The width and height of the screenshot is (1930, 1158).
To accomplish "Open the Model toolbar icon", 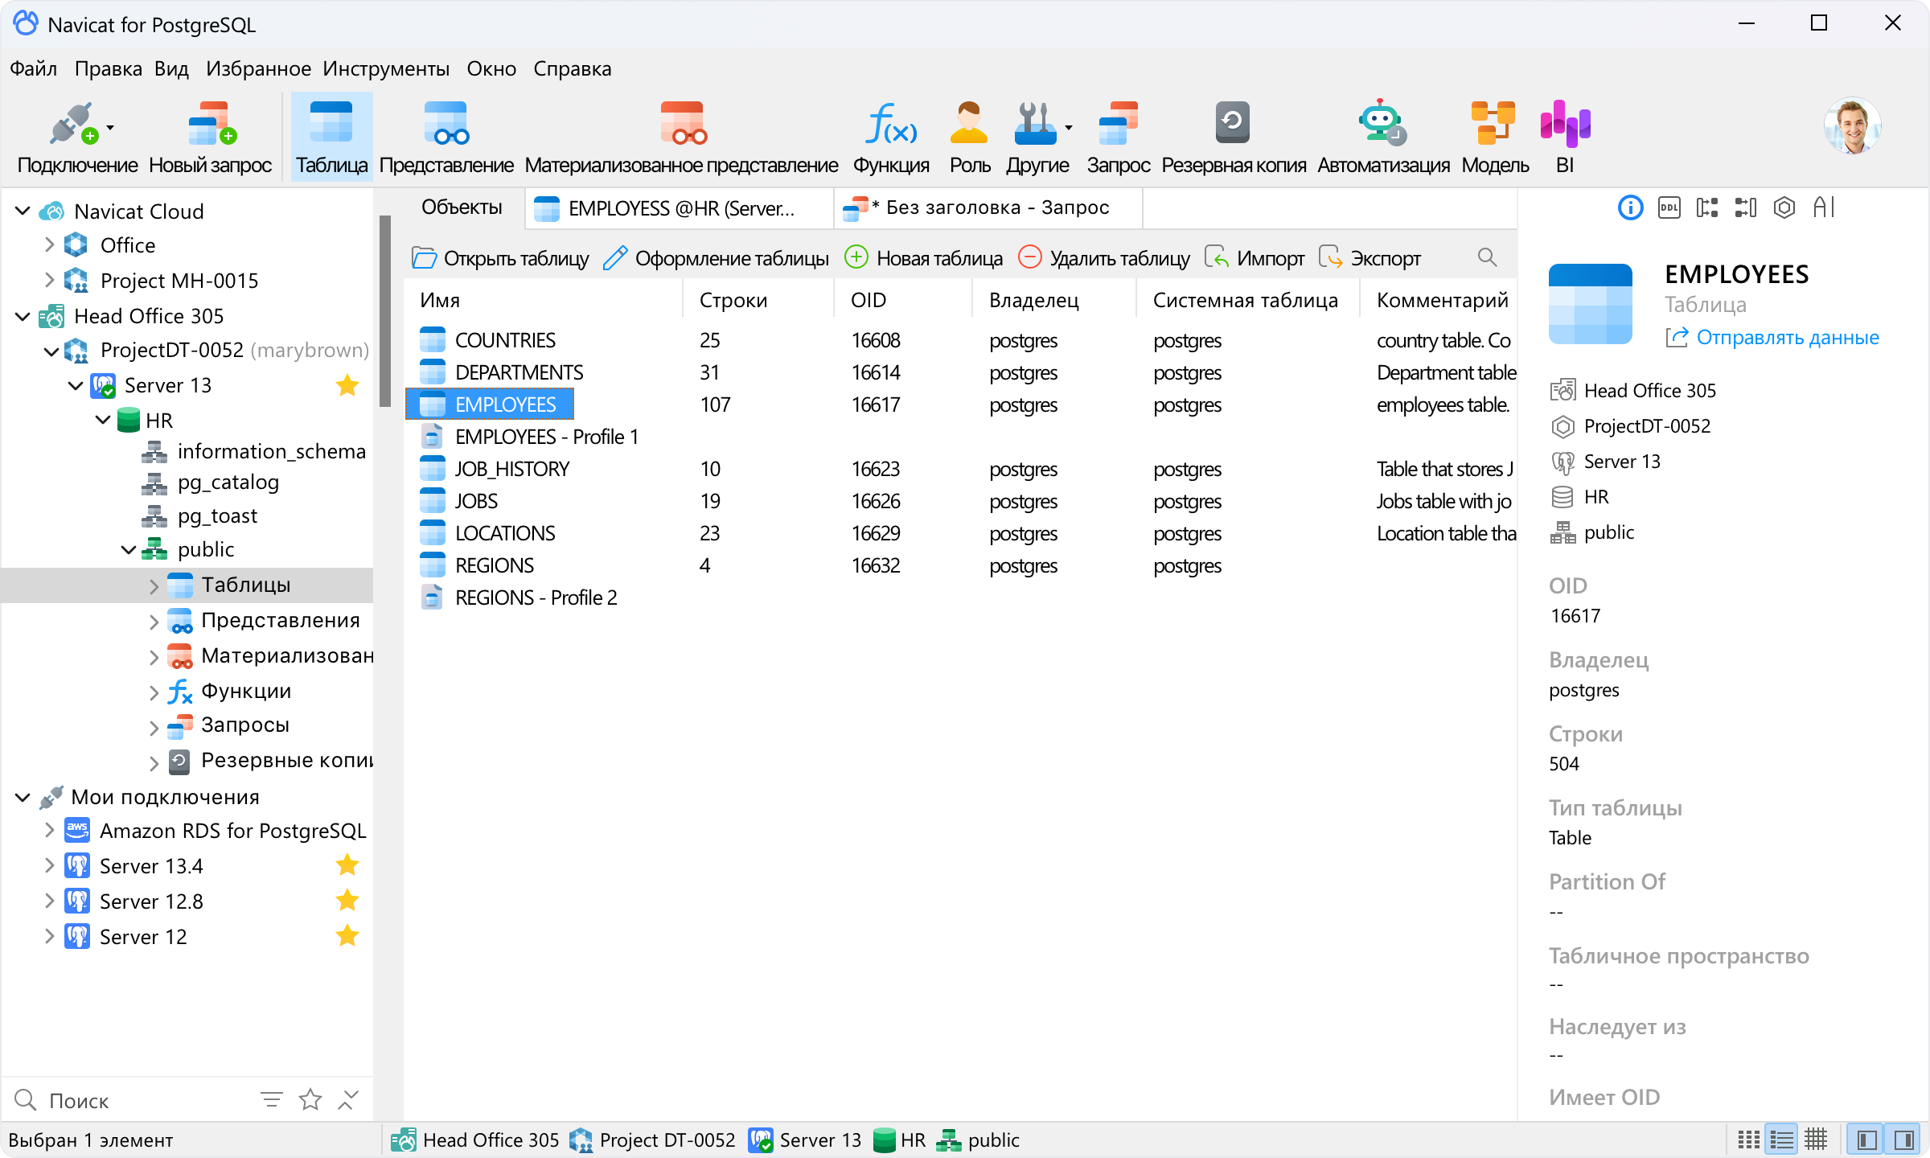I will coord(1495,137).
